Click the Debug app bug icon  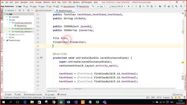point(140,6)
